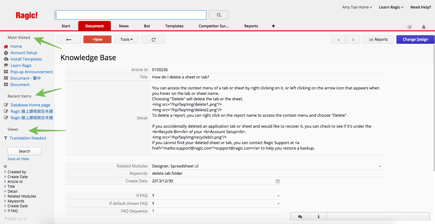Open the Learn Ragic header dropdown

[x=391, y=7]
